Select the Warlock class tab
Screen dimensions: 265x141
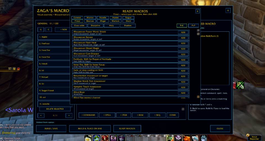pyautogui.click(x=116, y=21)
